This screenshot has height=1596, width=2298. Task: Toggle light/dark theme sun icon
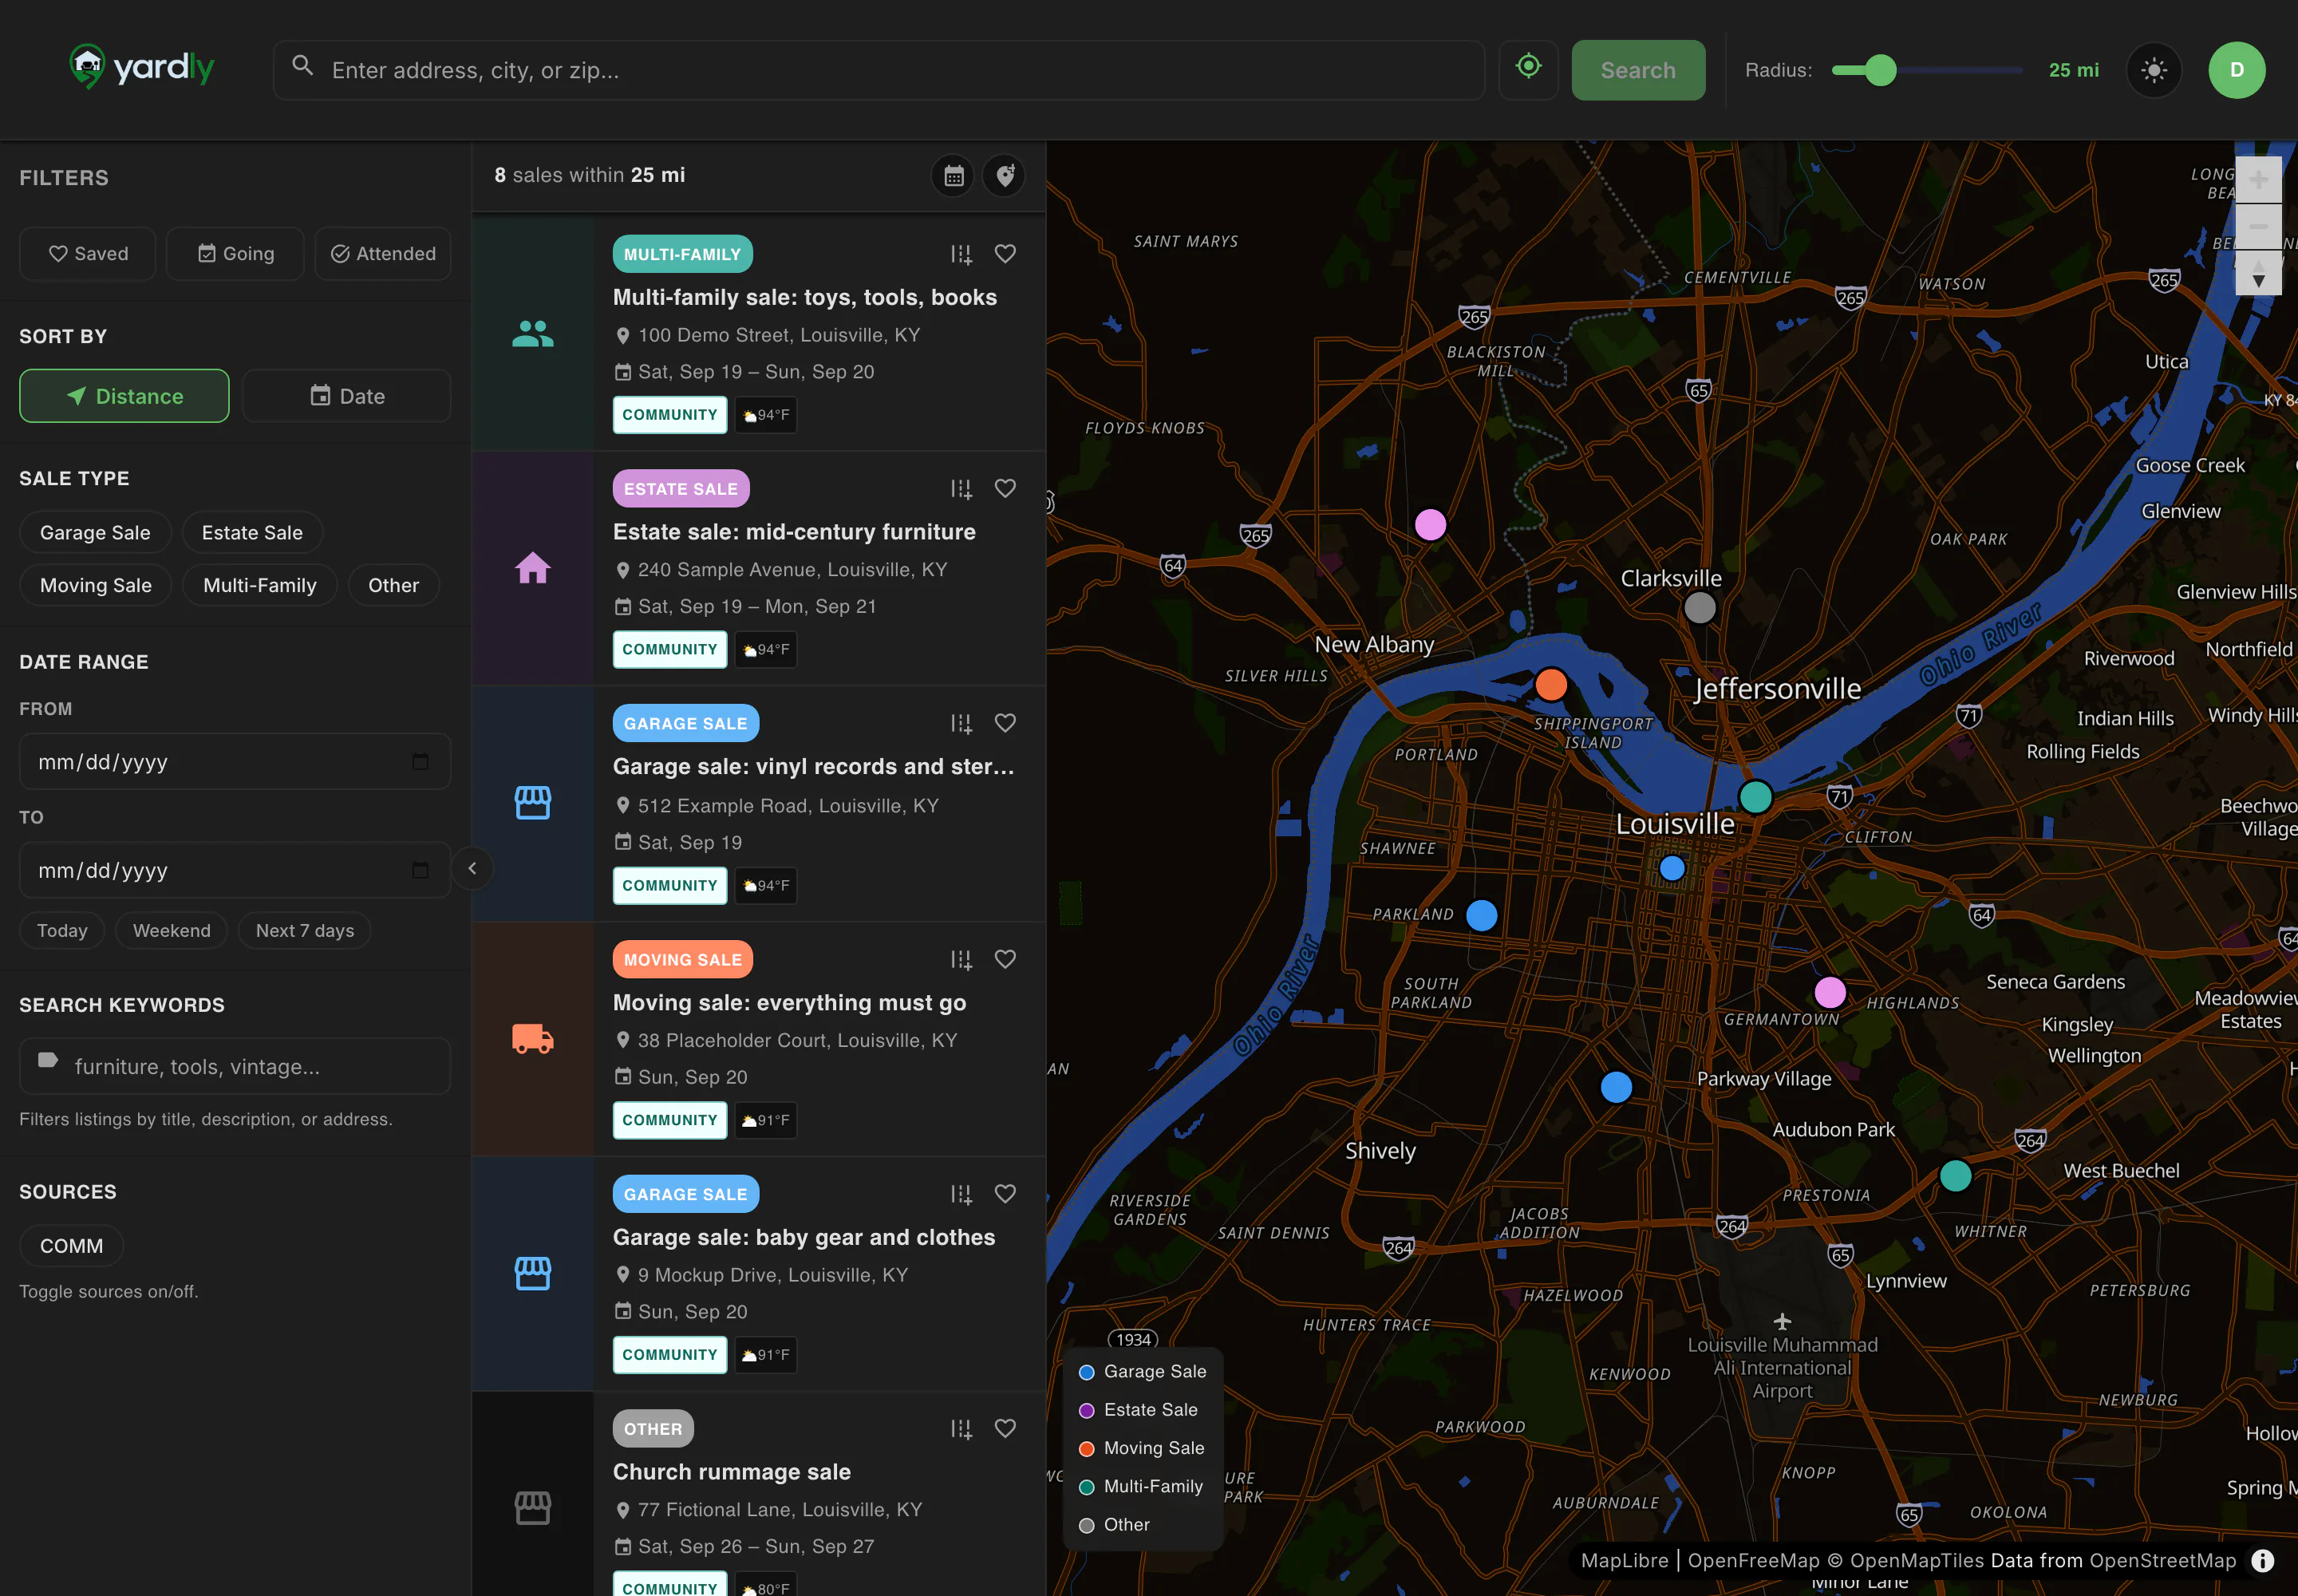coord(2153,70)
